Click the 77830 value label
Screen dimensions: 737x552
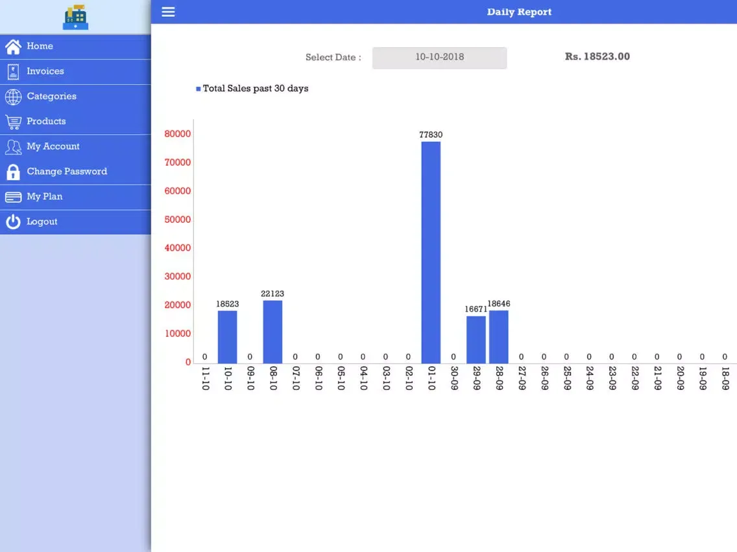(x=431, y=135)
